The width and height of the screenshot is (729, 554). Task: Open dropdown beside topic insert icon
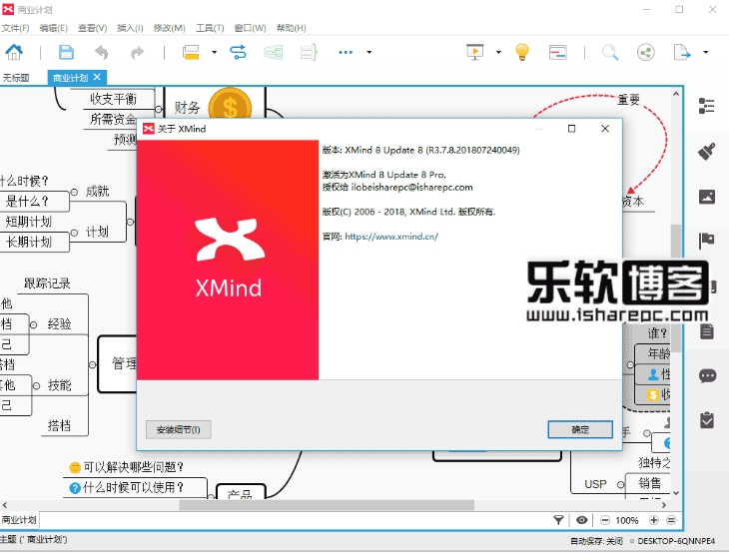(x=214, y=52)
